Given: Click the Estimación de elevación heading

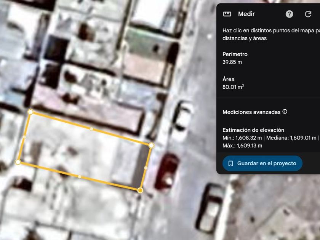Looking at the screenshot, I should [x=253, y=130].
